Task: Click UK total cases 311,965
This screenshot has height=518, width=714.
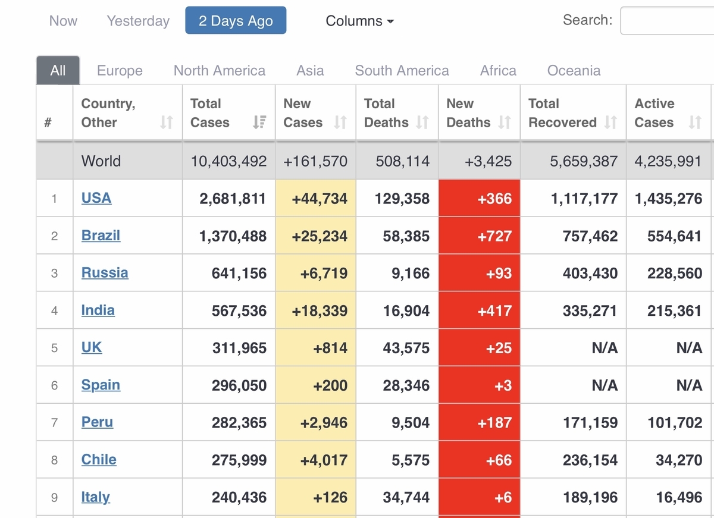Action: (x=239, y=348)
